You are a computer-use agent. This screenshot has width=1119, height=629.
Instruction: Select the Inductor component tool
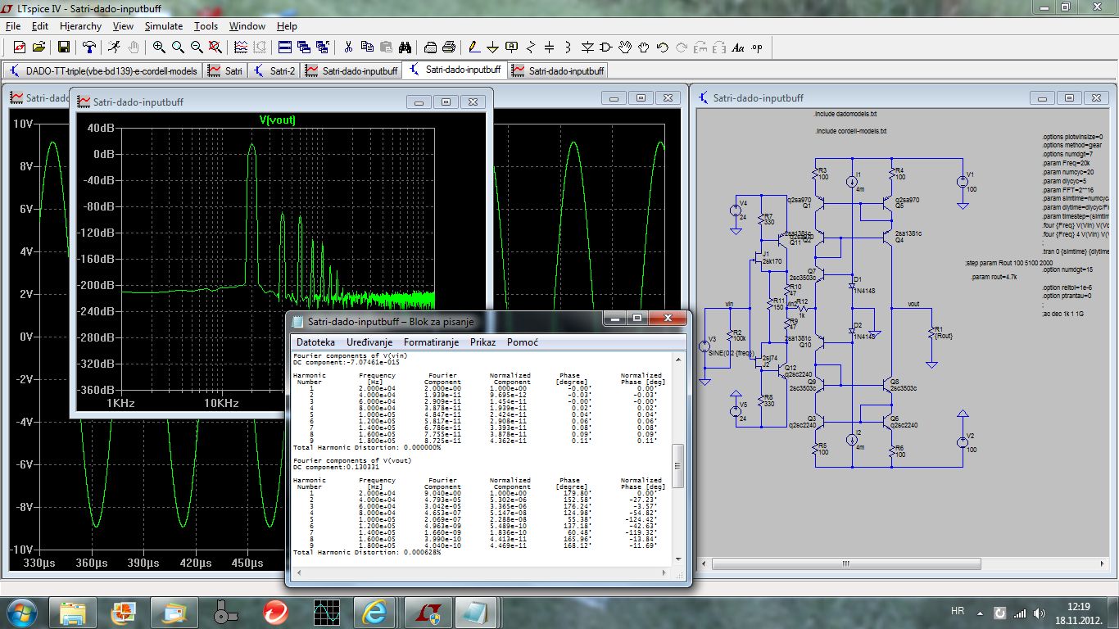click(569, 47)
